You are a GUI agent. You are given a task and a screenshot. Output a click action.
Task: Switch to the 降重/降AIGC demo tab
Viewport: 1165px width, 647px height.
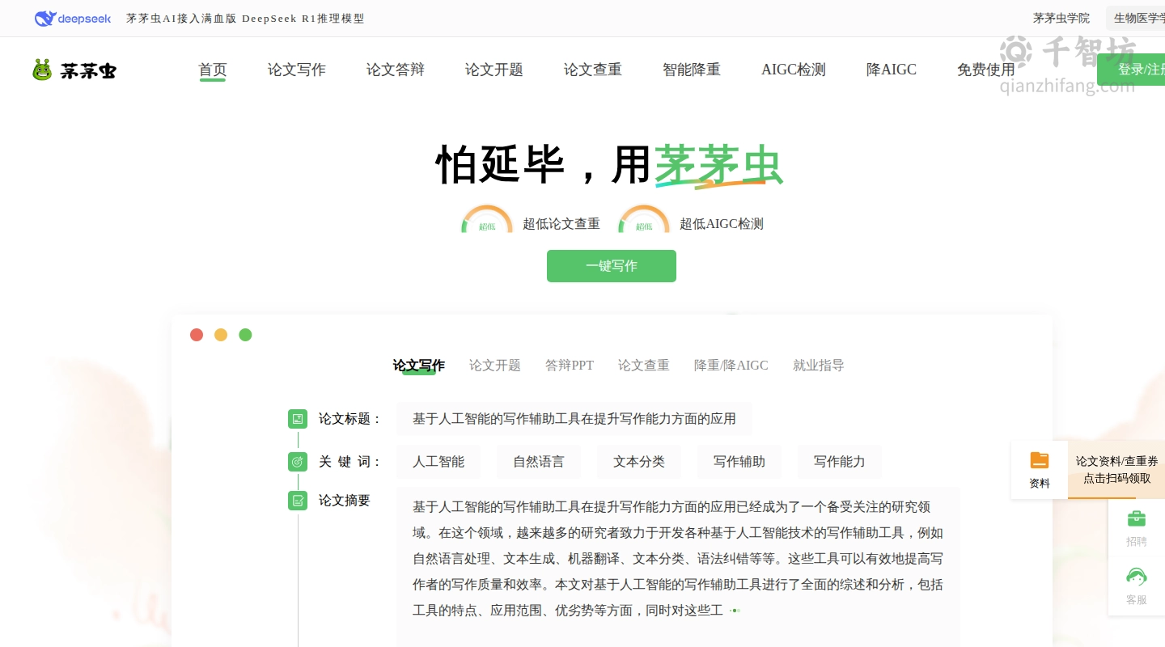tap(731, 366)
